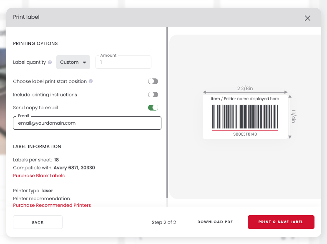
Task: Enable Choose label print start position toggle
Action: [x=153, y=81]
